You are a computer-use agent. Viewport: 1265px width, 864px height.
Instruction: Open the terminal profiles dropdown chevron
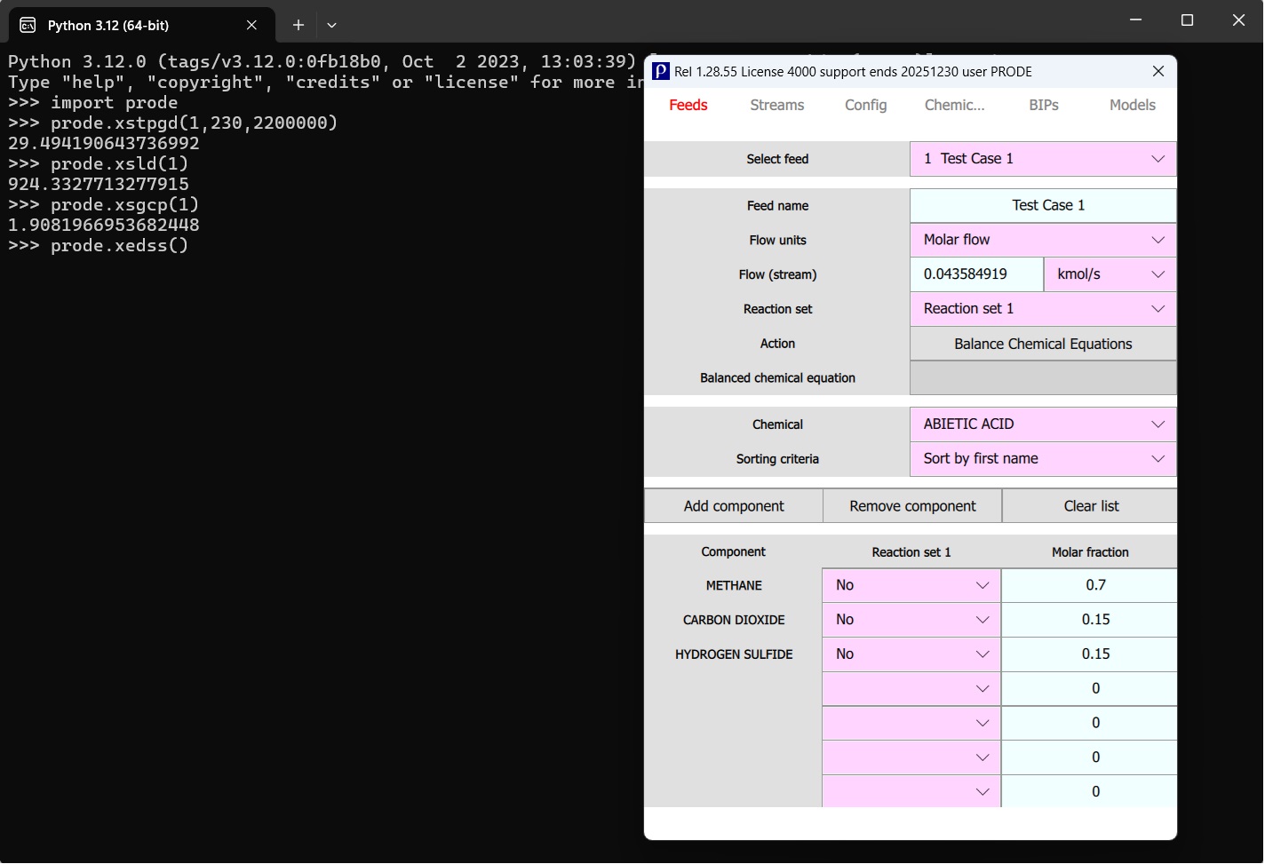click(331, 25)
